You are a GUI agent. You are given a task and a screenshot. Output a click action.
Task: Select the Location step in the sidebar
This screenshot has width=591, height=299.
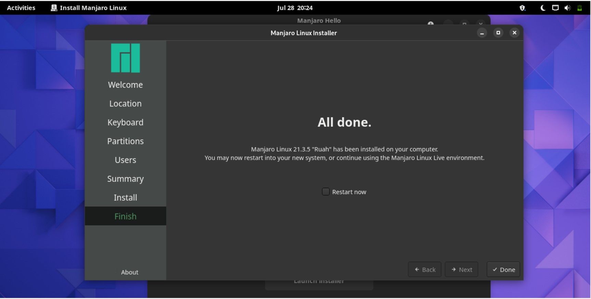125,103
